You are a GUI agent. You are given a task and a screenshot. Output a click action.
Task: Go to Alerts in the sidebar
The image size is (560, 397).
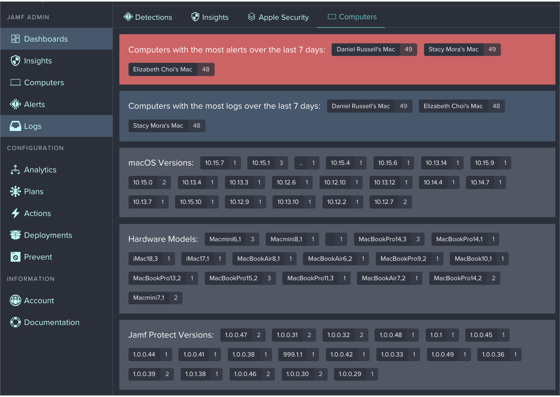pyautogui.click(x=57, y=104)
